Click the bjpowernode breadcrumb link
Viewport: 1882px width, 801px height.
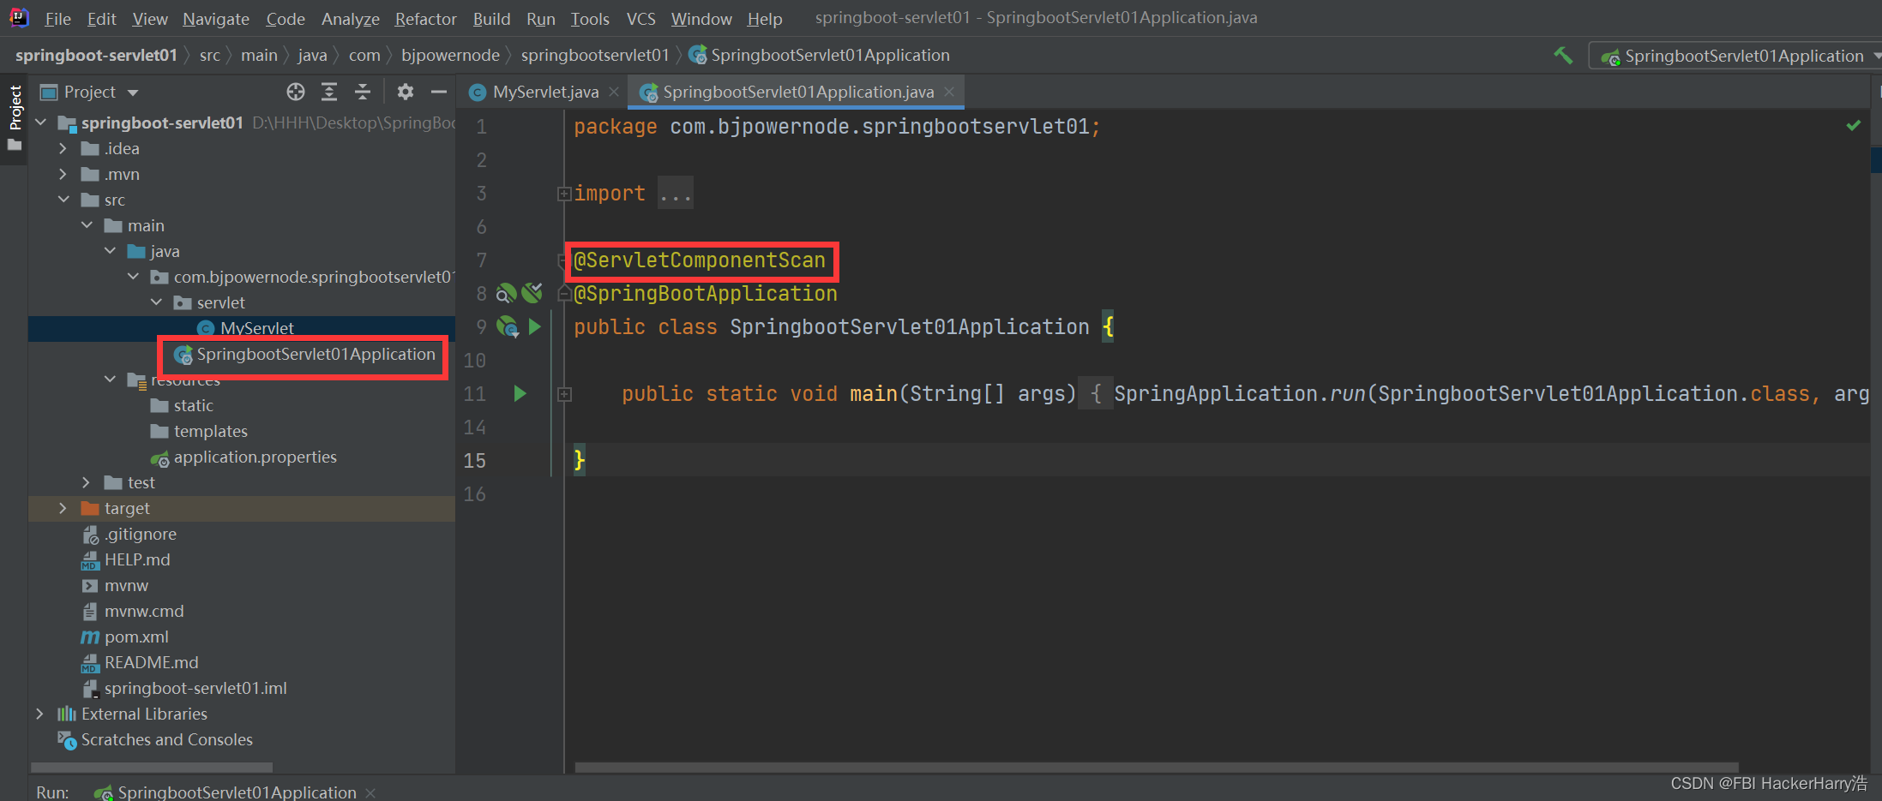(450, 55)
